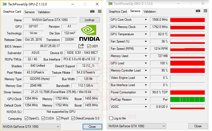Click the GPU Load red graph bar
The image size is (212, 131).
(187, 63)
